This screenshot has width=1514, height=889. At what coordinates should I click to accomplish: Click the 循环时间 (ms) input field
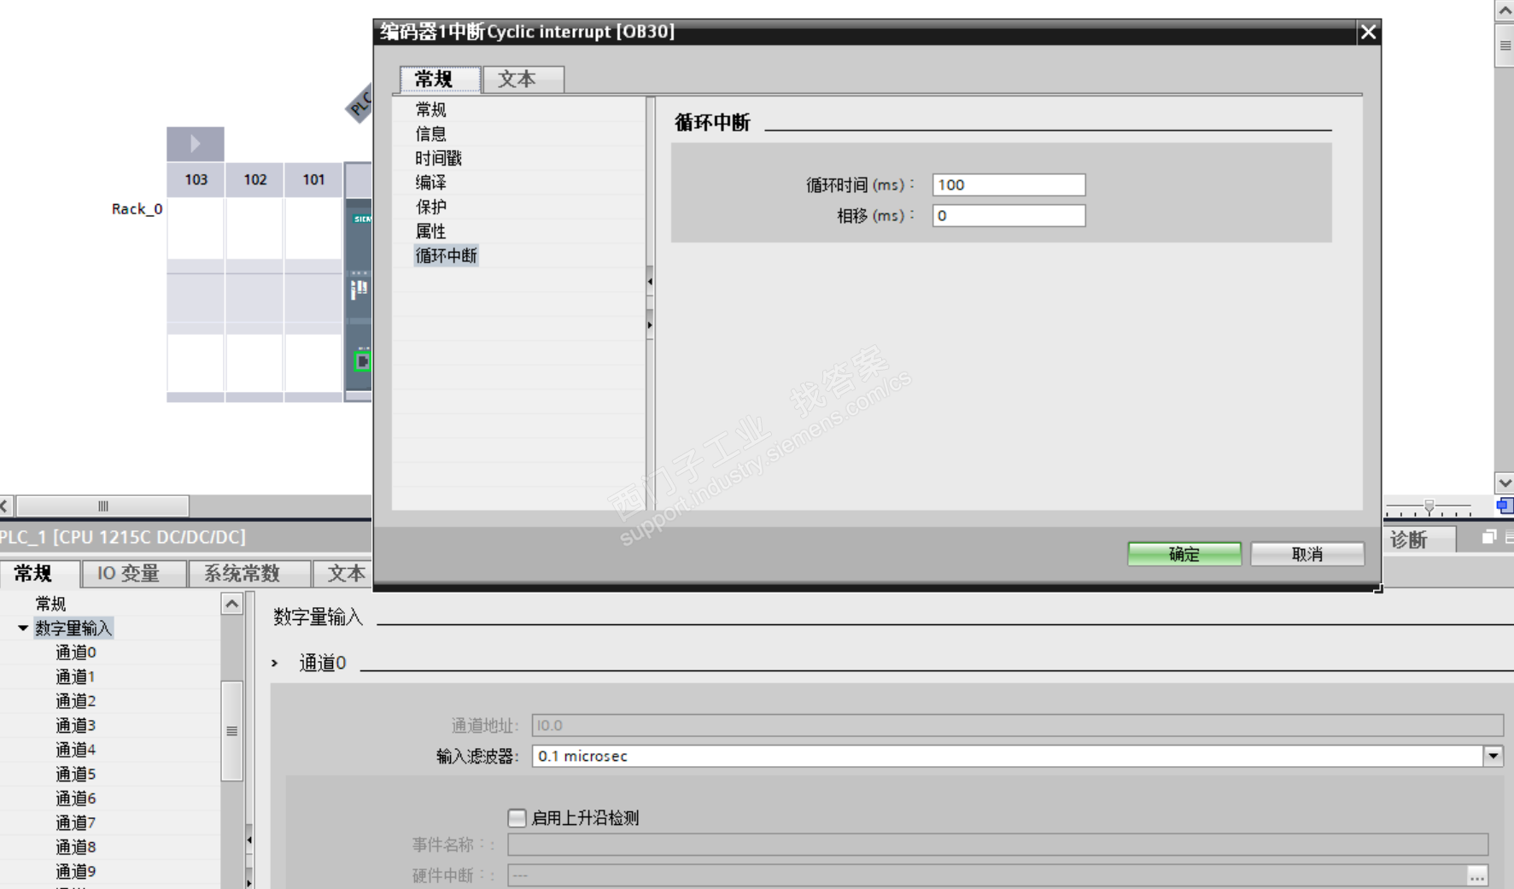point(1008,184)
